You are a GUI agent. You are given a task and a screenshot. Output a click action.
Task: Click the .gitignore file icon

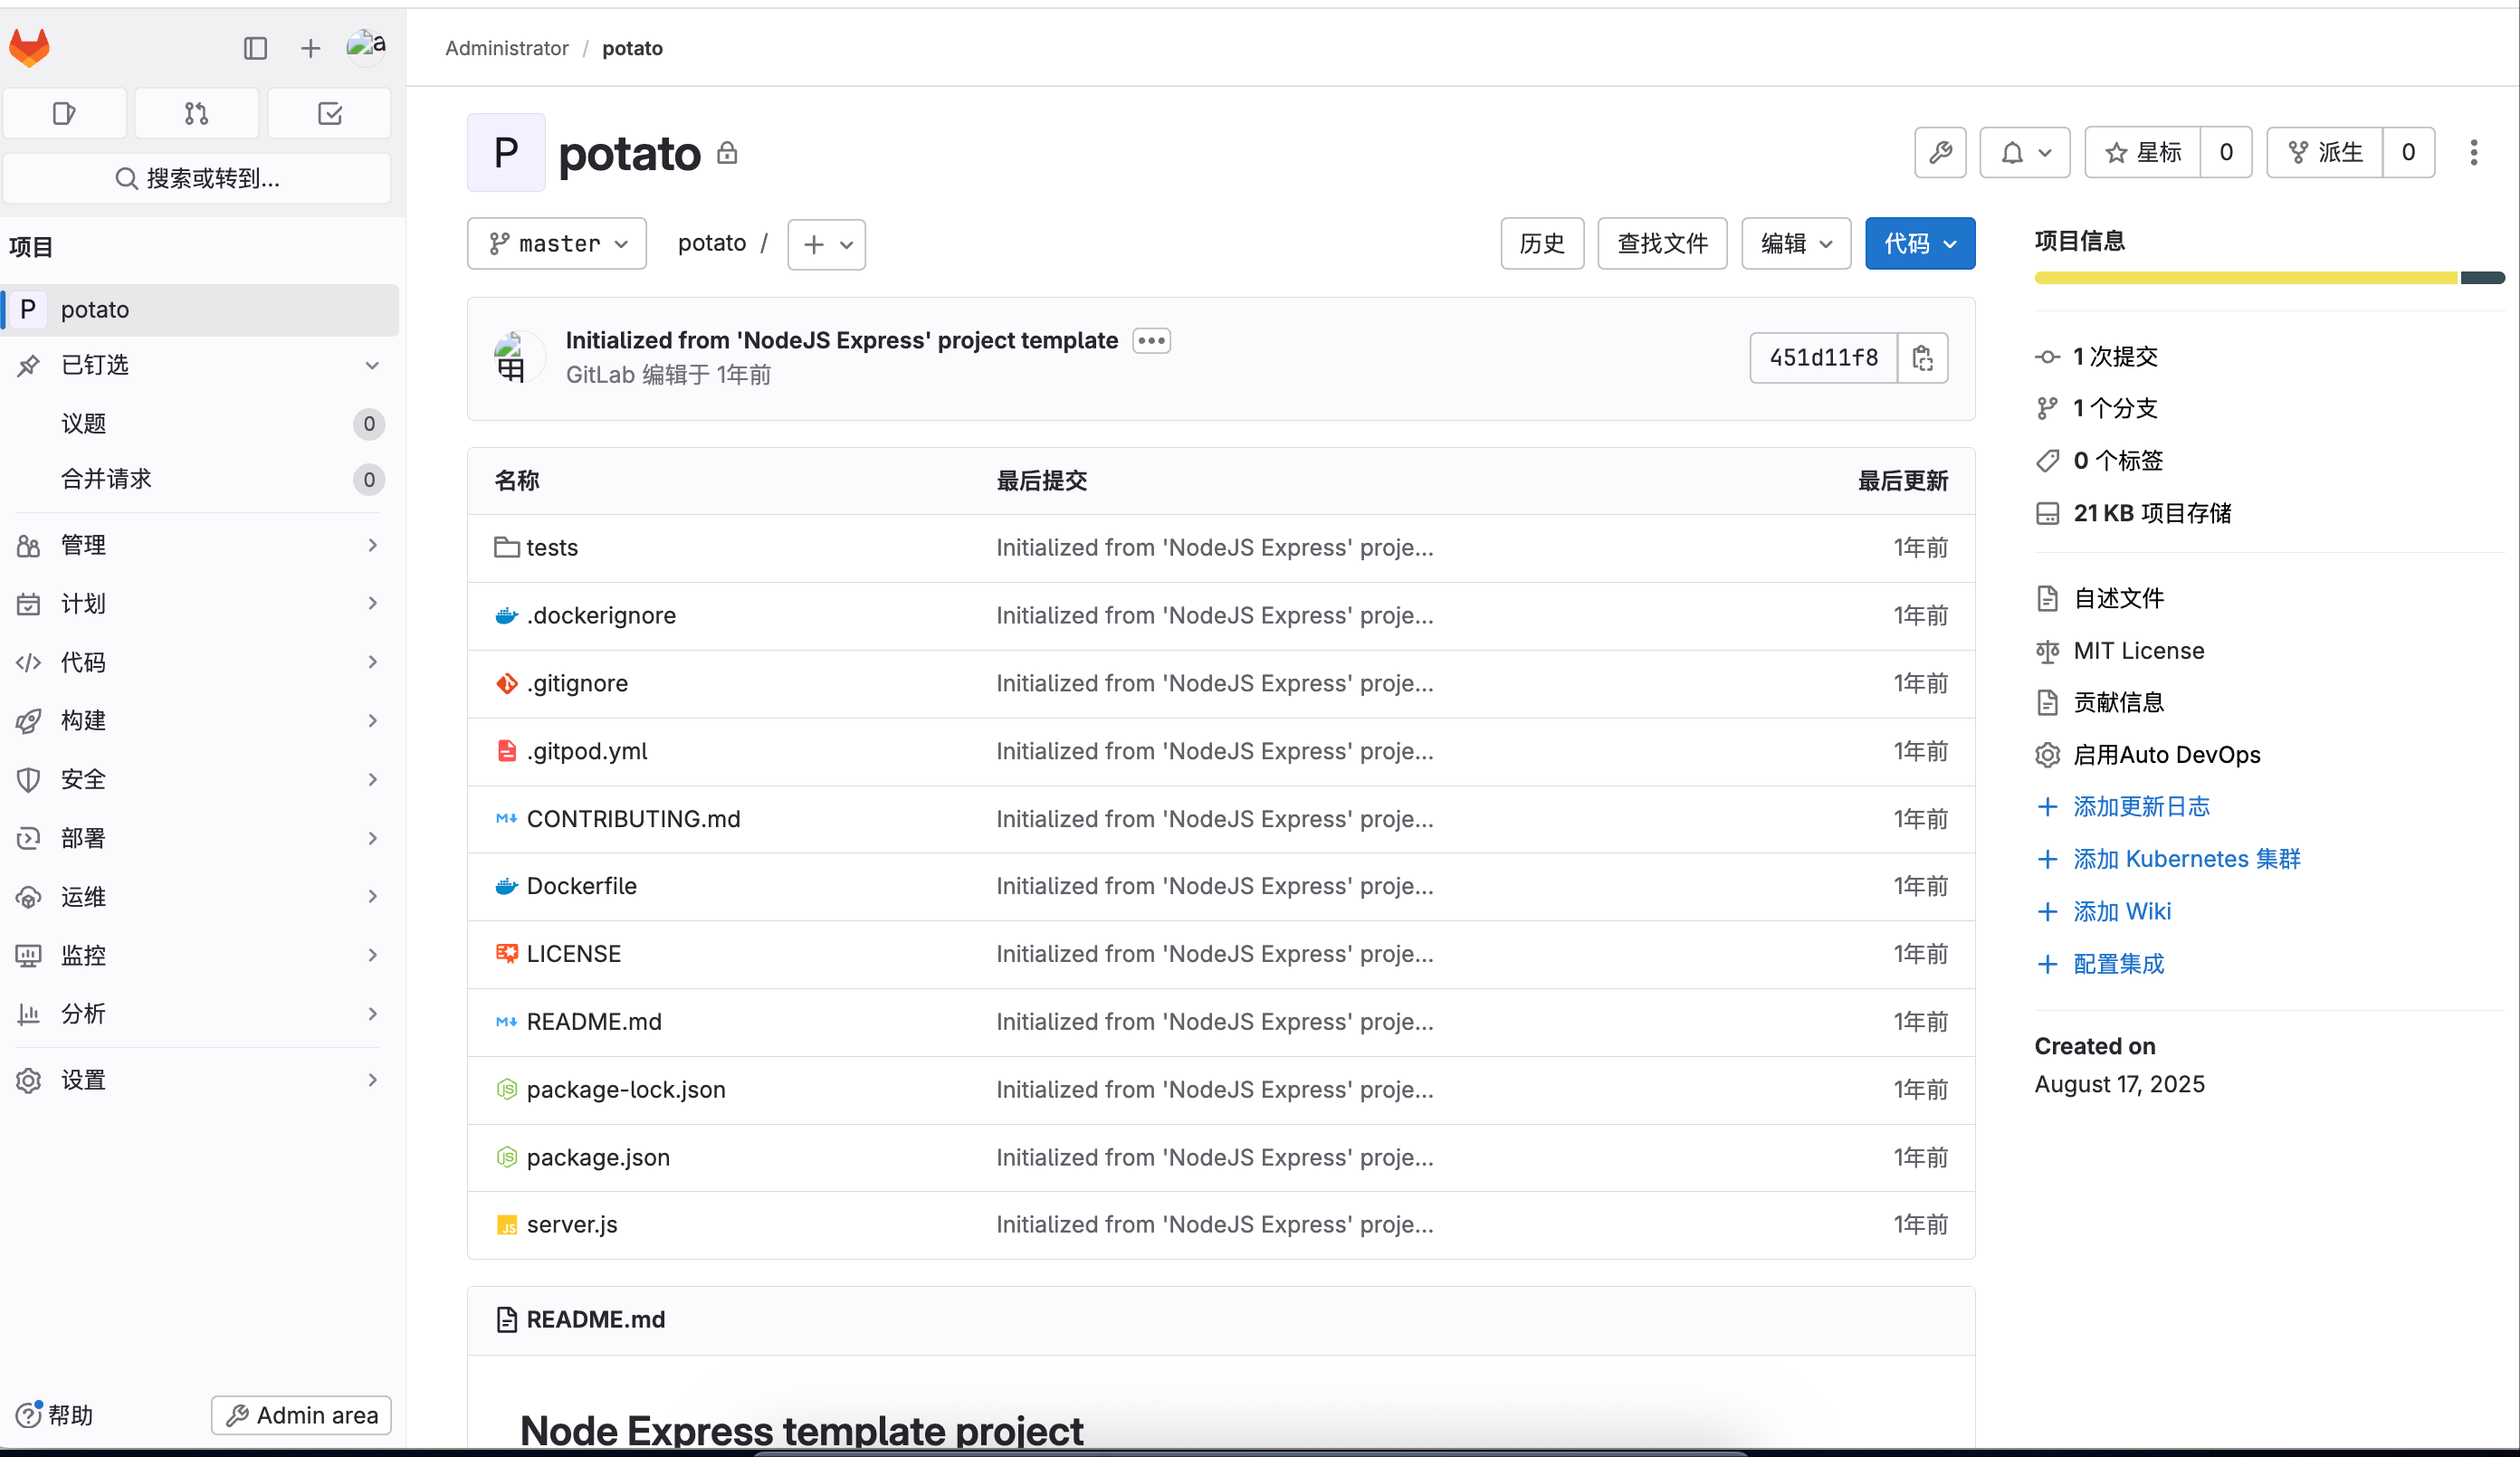[x=507, y=684]
